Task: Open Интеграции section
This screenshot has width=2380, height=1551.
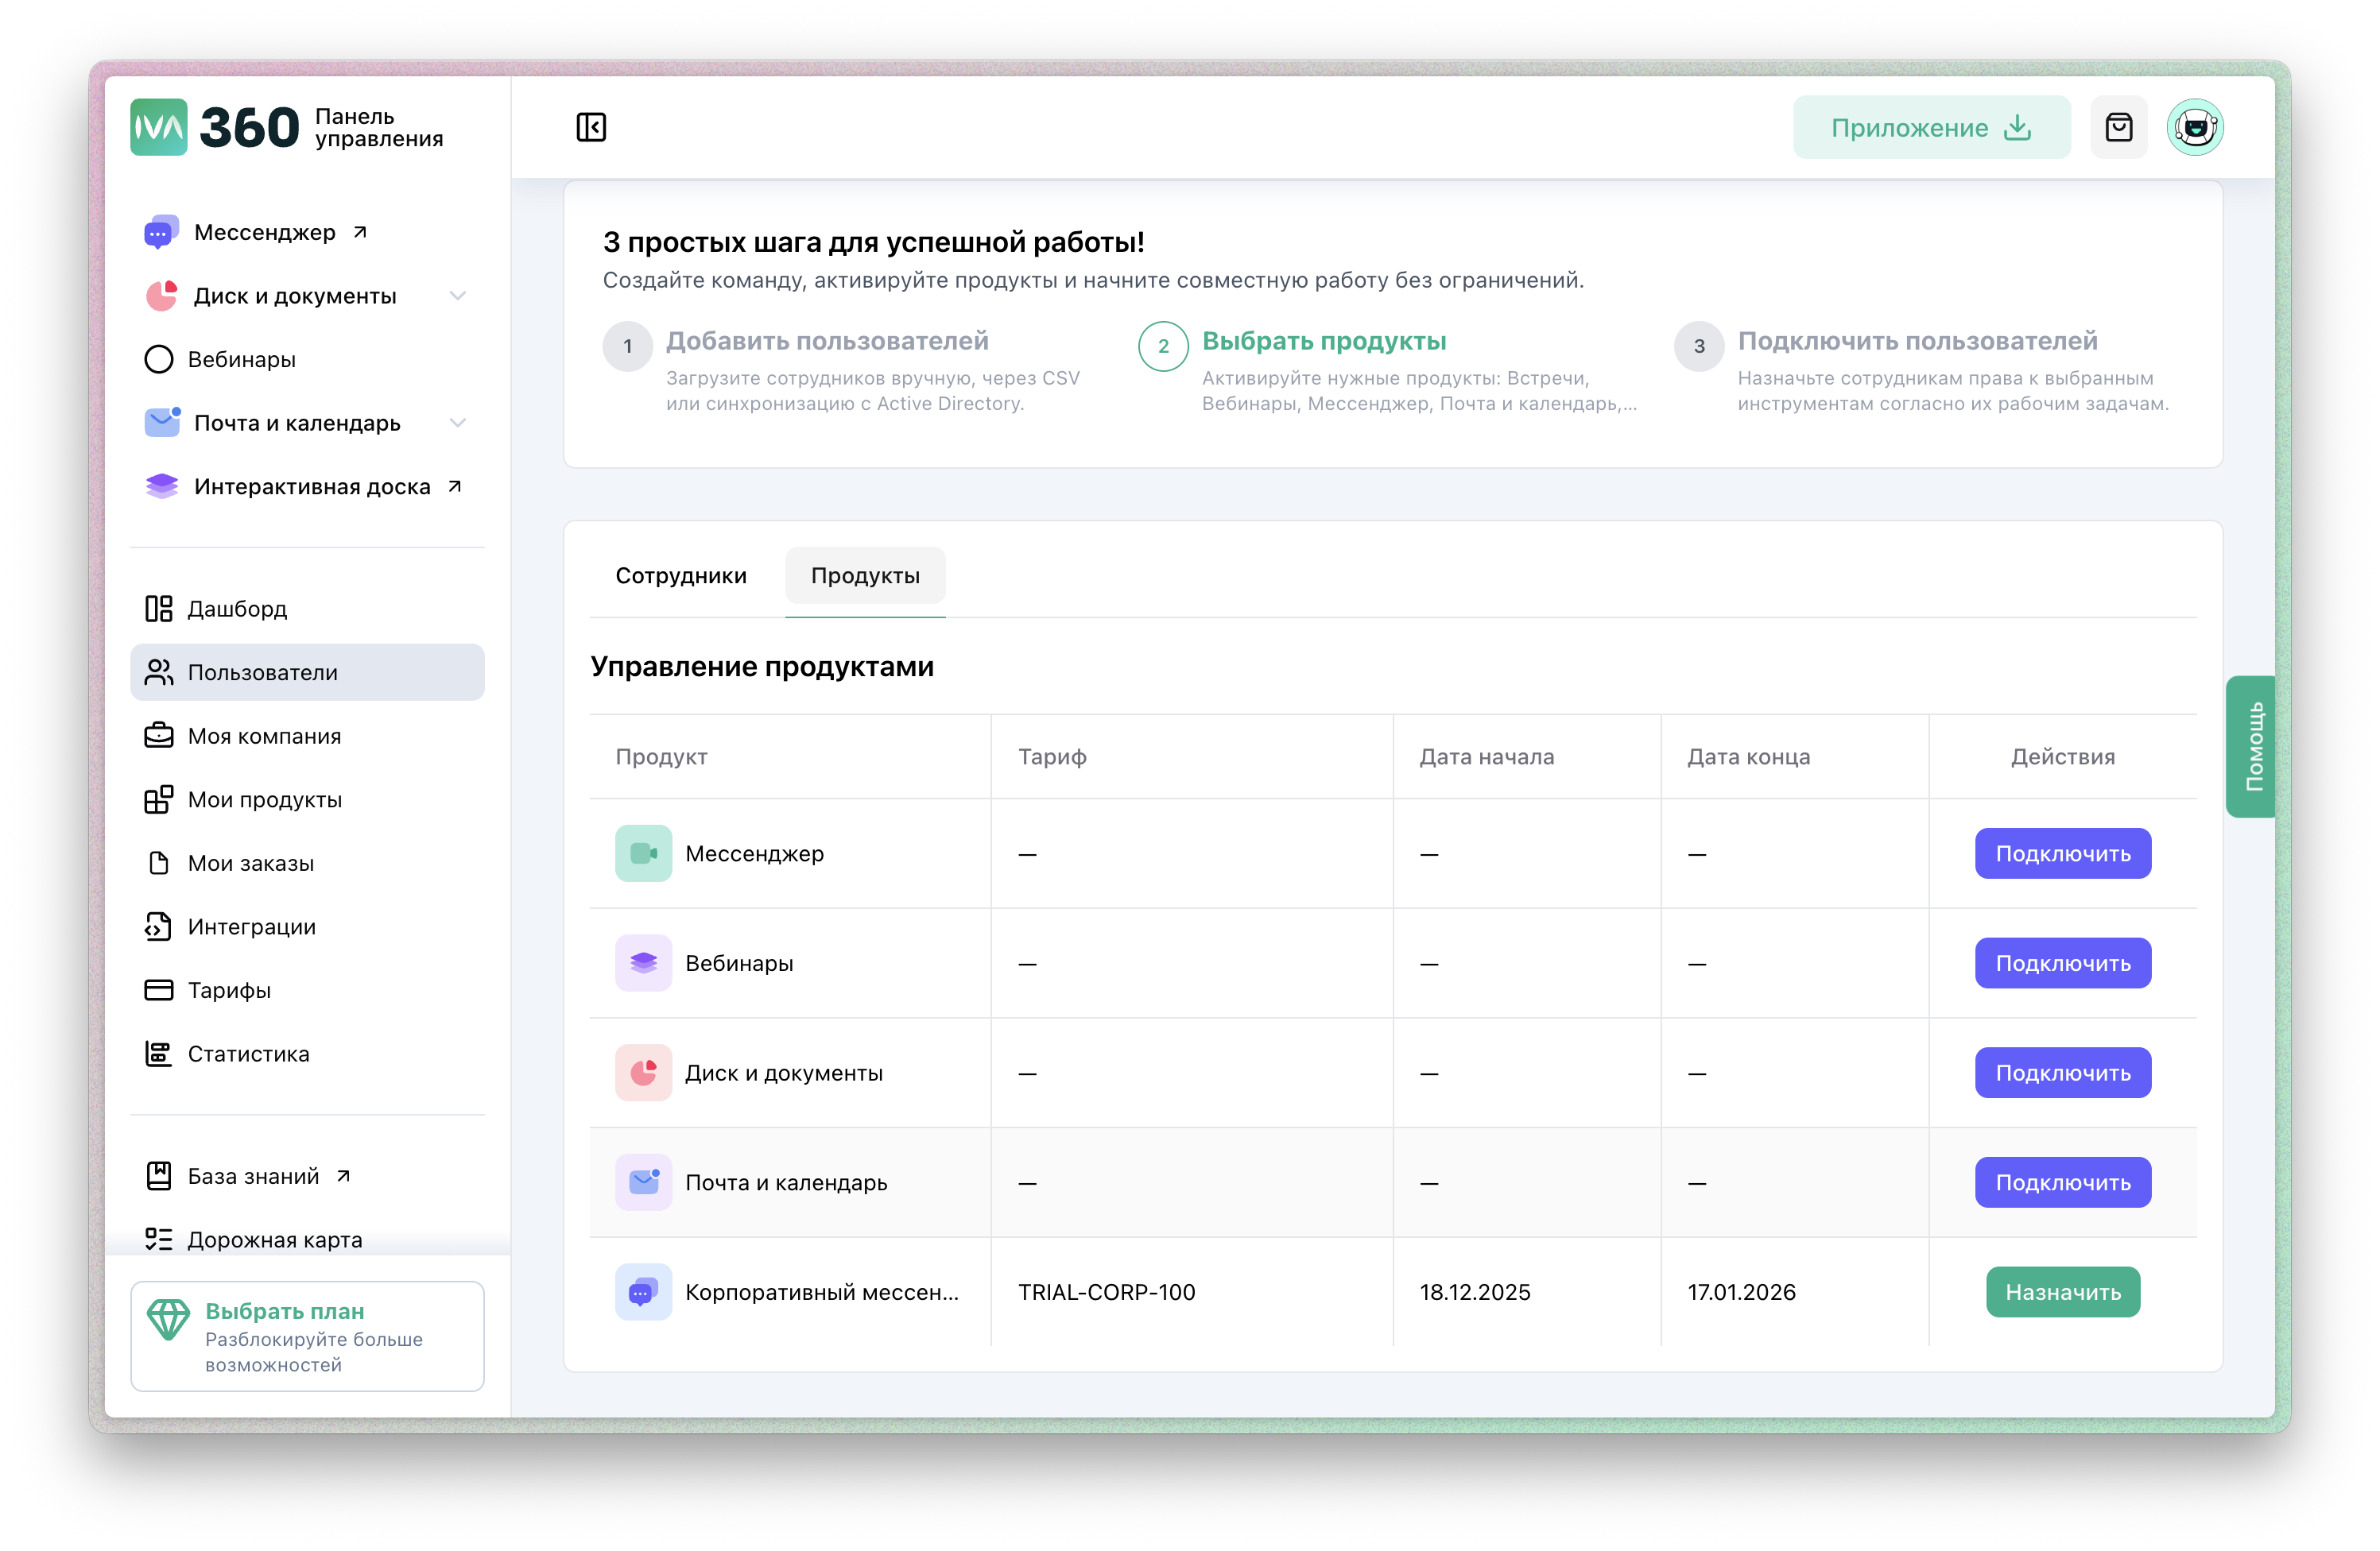Action: click(251, 927)
